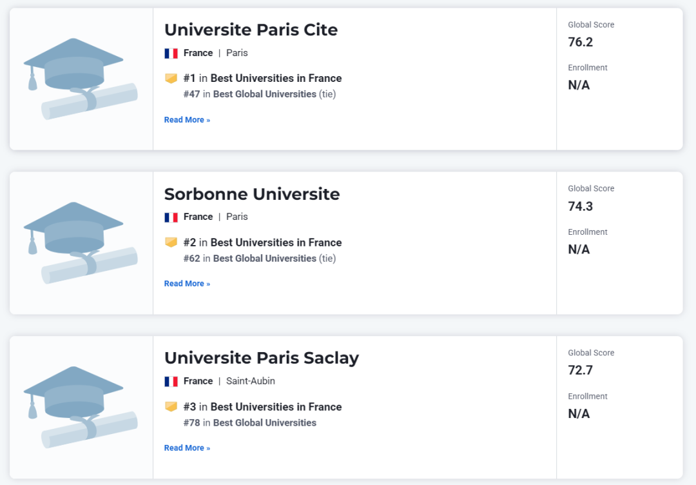Open #78 in Best Global Universities link

click(x=264, y=423)
